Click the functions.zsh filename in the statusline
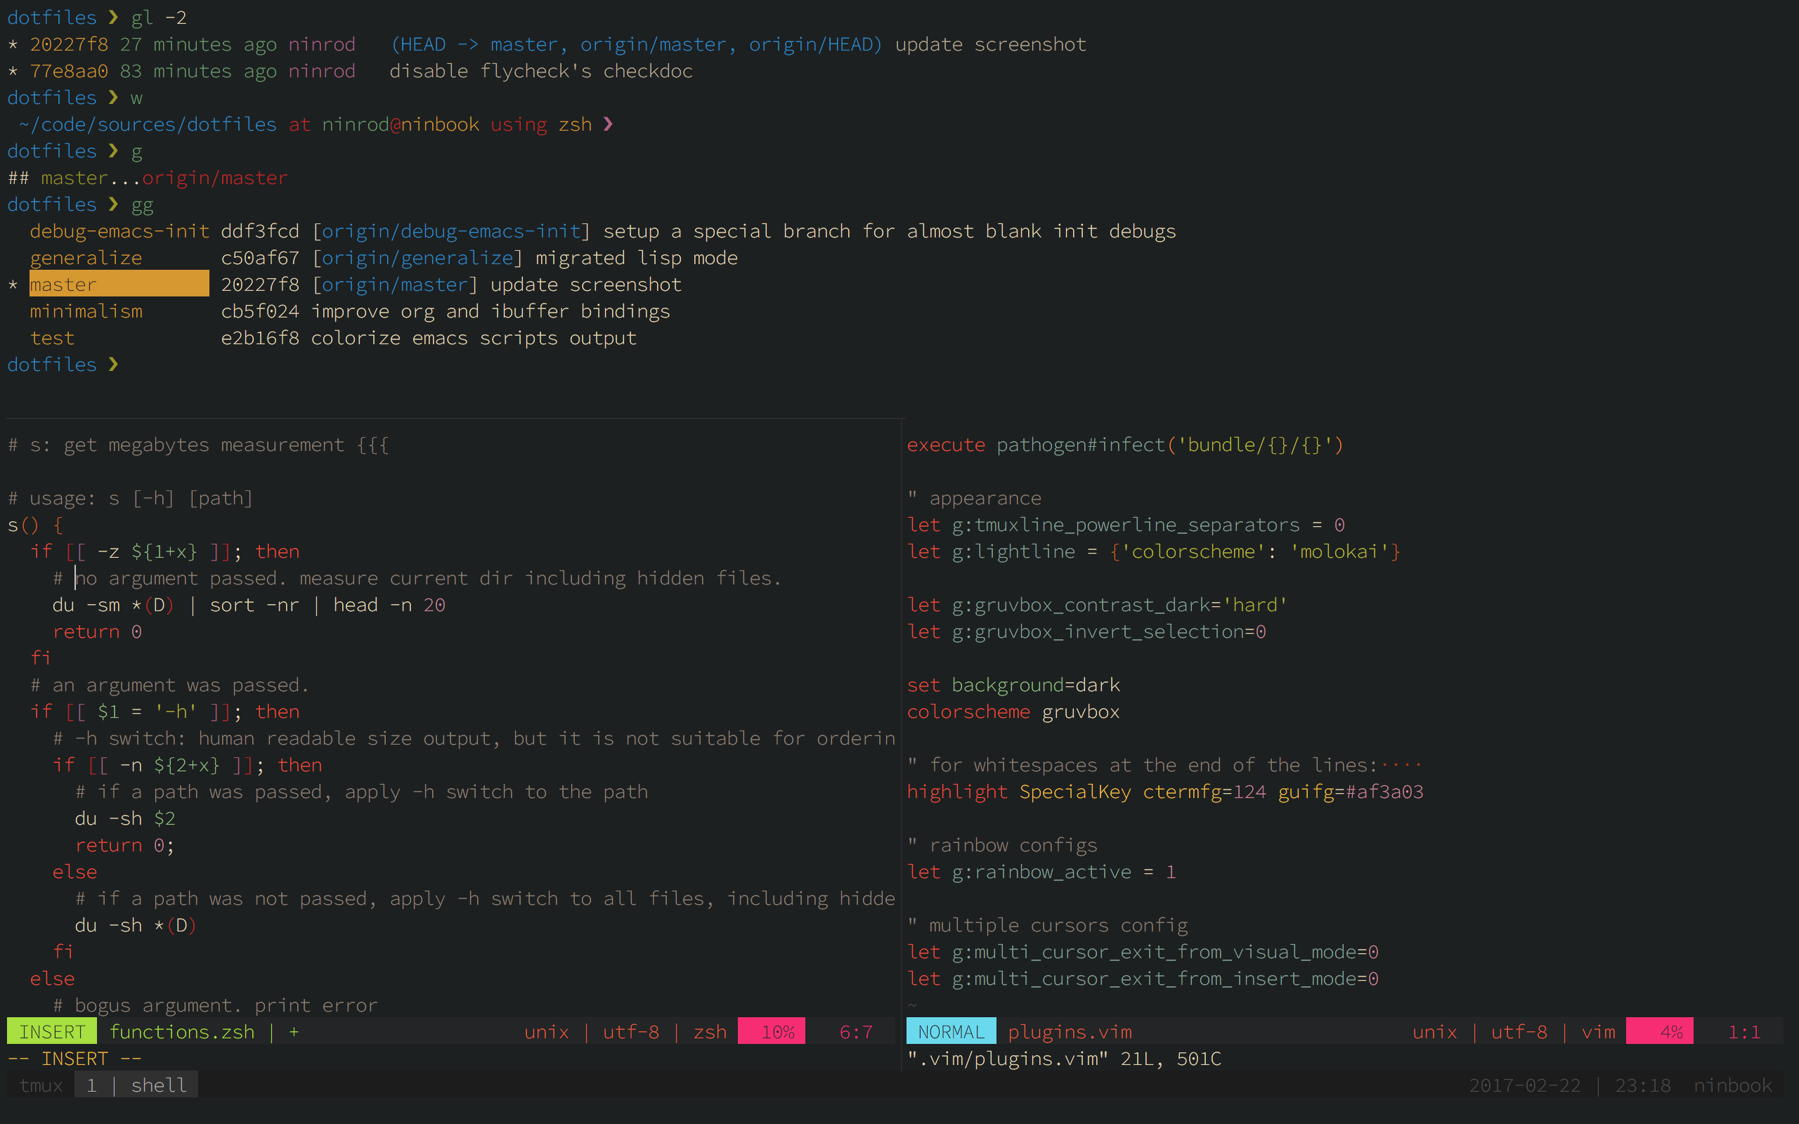Screen dimensions: 1799x1124 click(181, 1032)
